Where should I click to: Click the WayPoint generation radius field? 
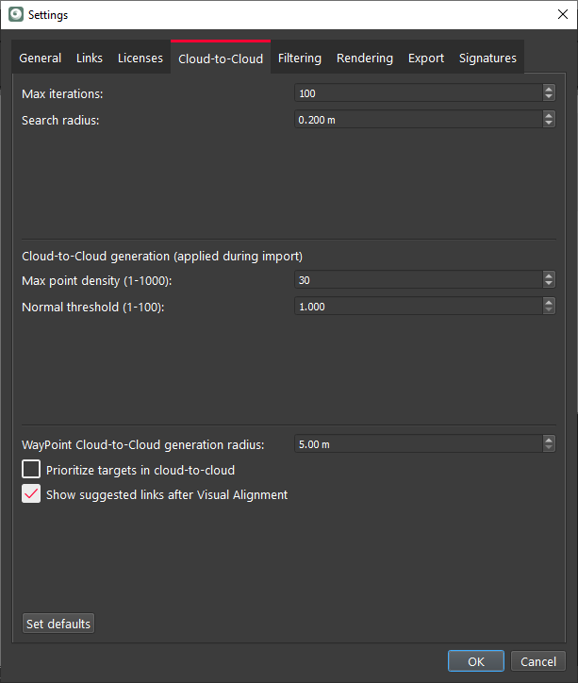[x=417, y=444]
